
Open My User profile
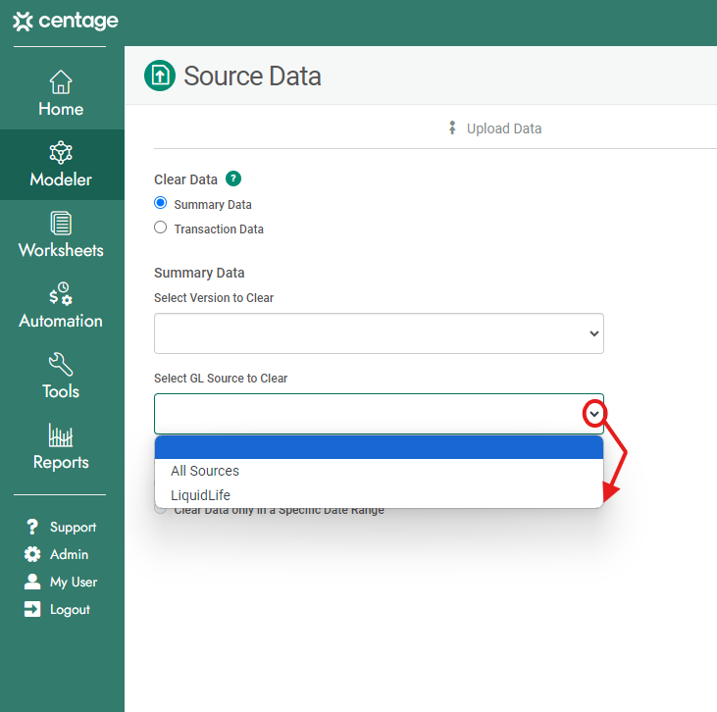click(61, 582)
